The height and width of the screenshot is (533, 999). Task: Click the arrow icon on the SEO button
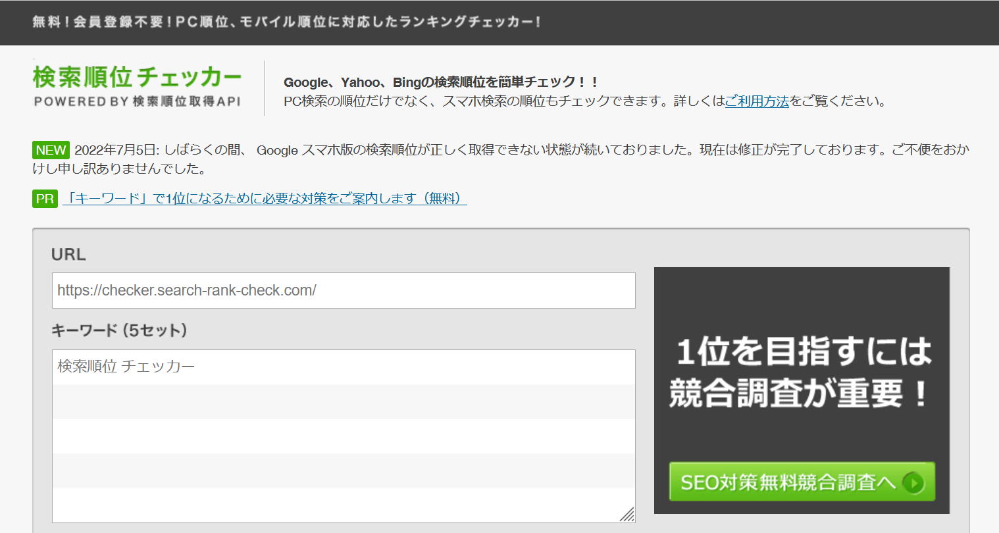913,483
